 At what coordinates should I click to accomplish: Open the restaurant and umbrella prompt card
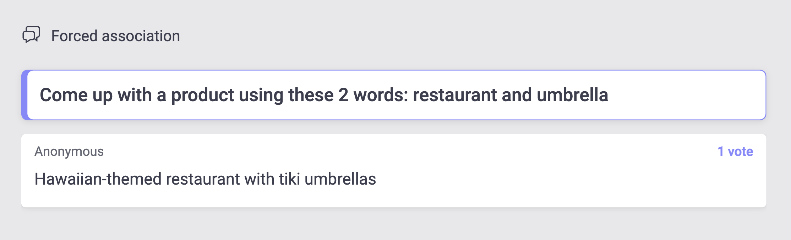point(394,95)
